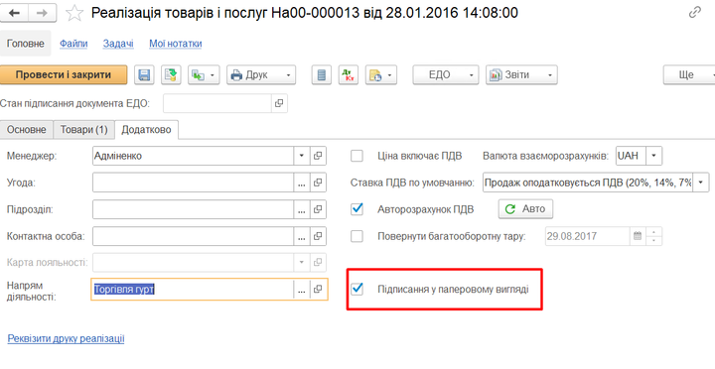Click Провести і закрити button
Screen dimensions: 715x369
[64, 74]
